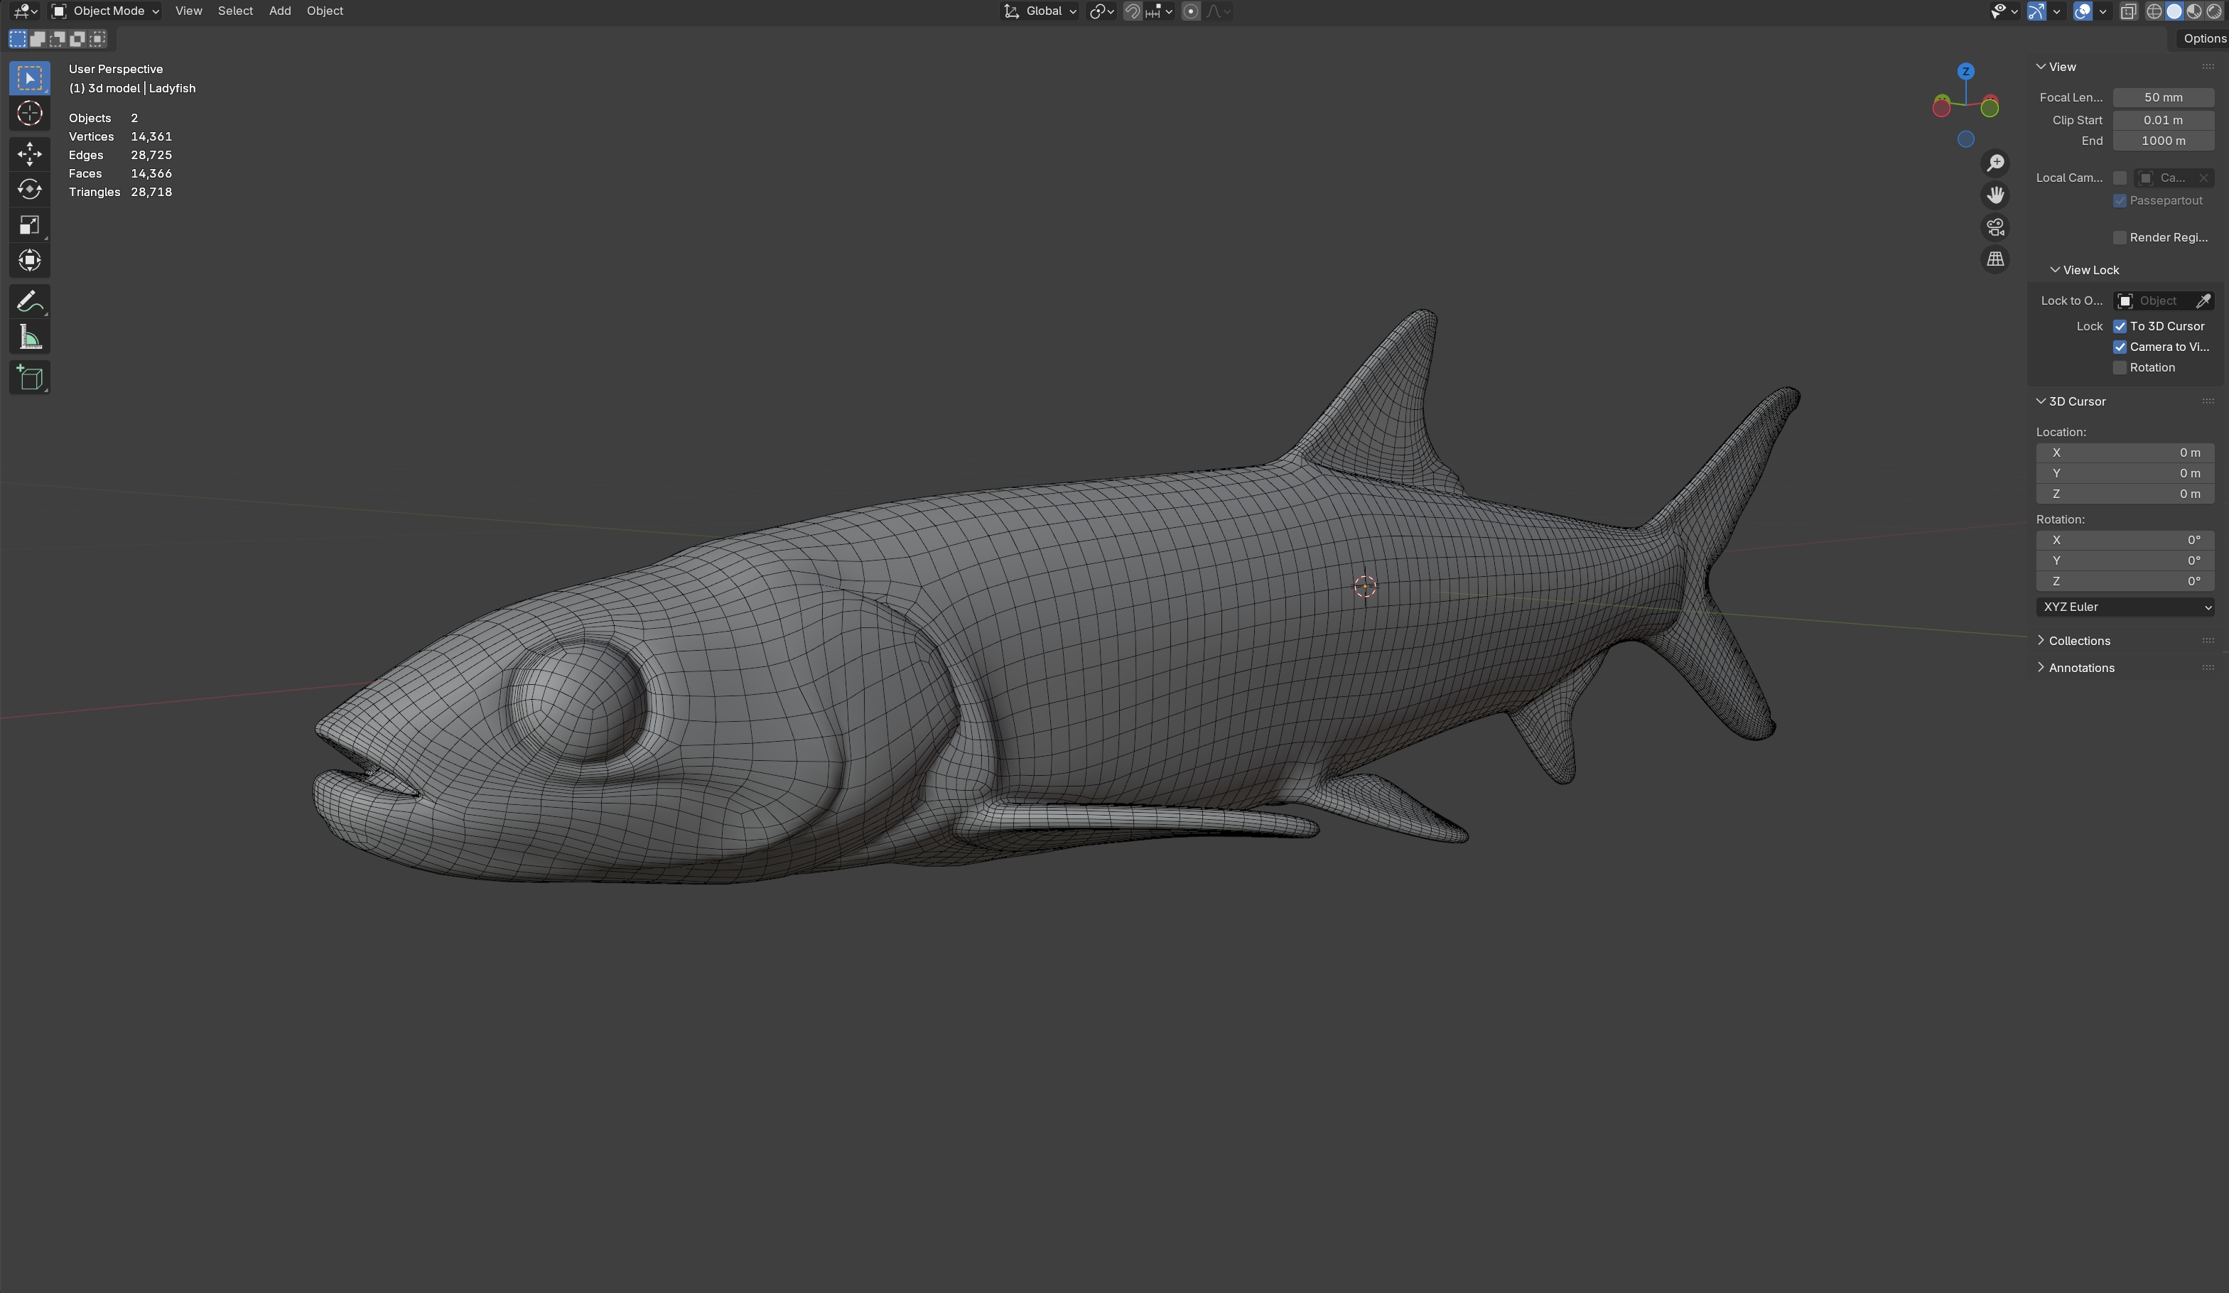Screen dimensions: 2229x1293
Task: Click the Add Cube tool
Action: coord(29,379)
